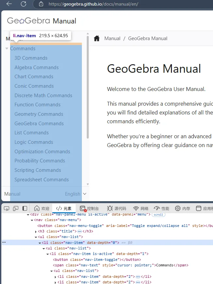Click the Manual label at sidebar bottom
The image size is (213, 284).
pos(12,194)
